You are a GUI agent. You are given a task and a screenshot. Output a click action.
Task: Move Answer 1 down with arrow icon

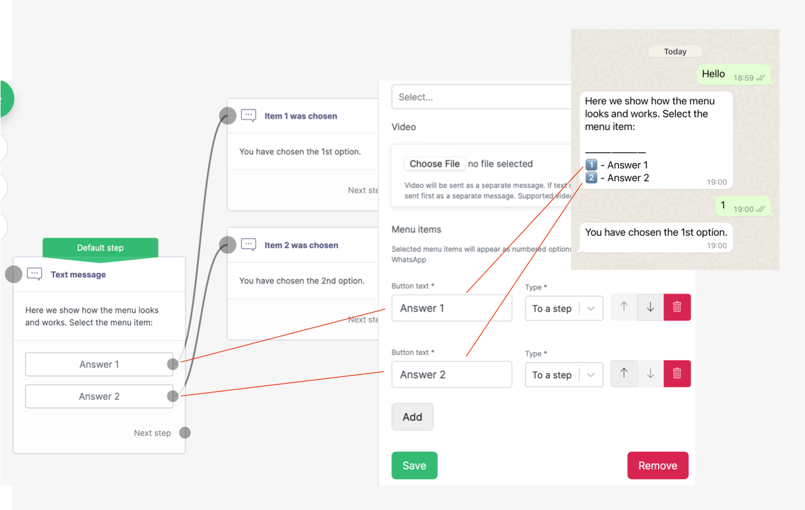pyautogui.click(x=651, y=307)
